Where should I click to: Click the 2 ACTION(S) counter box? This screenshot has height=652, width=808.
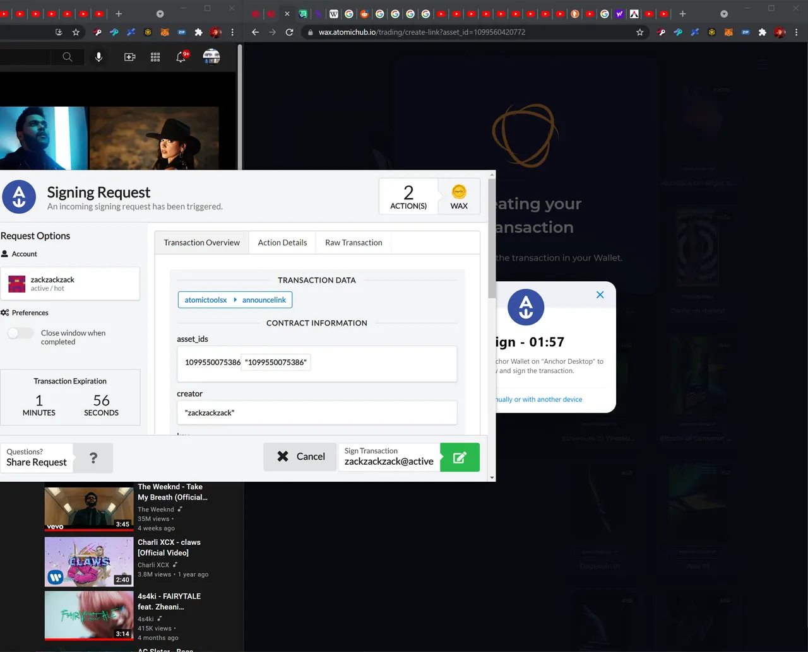point(408,197)
